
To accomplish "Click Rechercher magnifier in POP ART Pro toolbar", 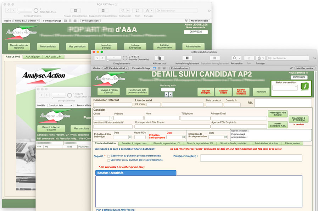I will 123,11.
